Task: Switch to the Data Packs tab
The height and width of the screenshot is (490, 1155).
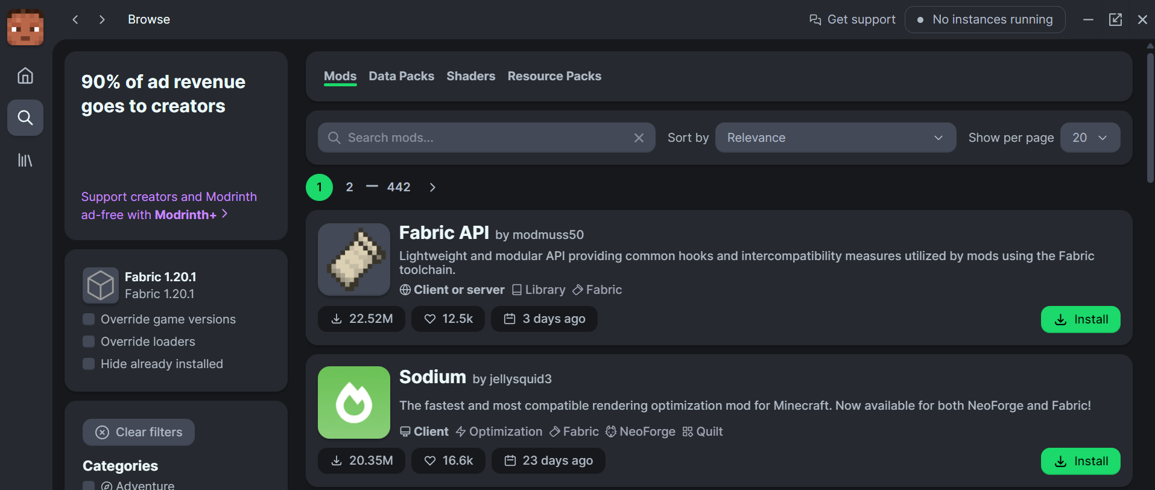Action: (402, 76)
